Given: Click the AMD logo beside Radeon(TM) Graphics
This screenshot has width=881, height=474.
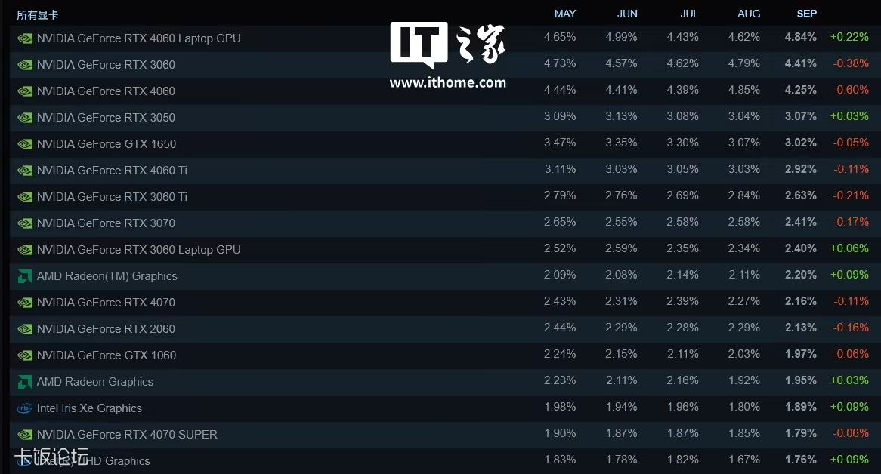Looking at the screenshot, I should 25,276.
